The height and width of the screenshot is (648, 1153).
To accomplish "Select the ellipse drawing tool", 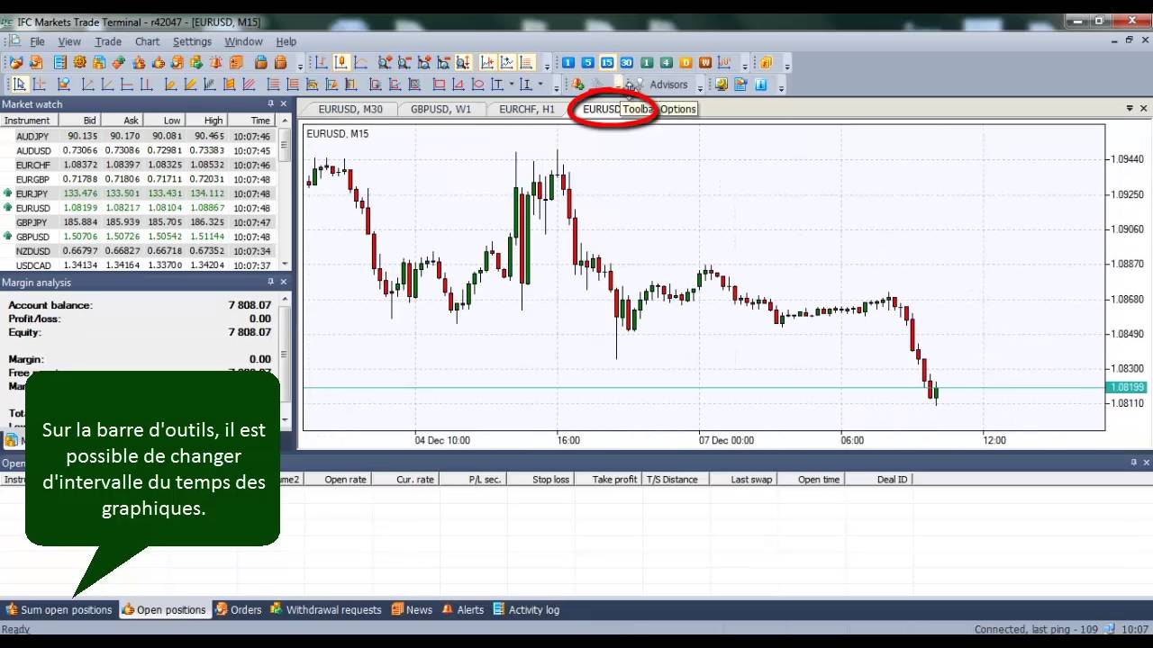I will click(477, 85).
